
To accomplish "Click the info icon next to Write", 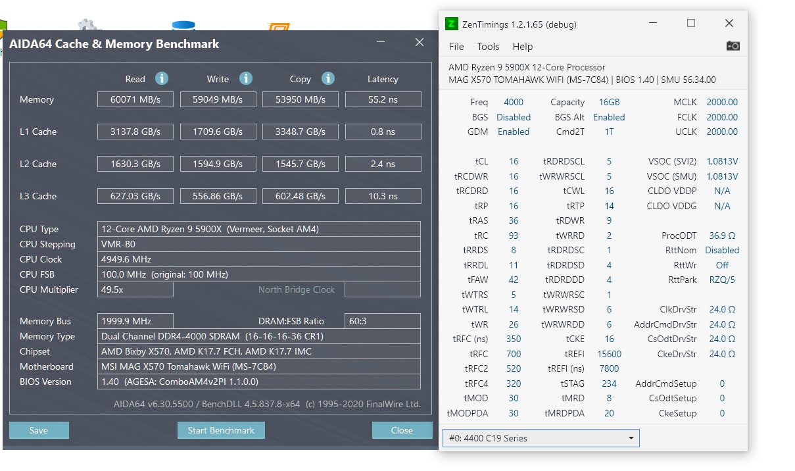I will tap(246, 78).
